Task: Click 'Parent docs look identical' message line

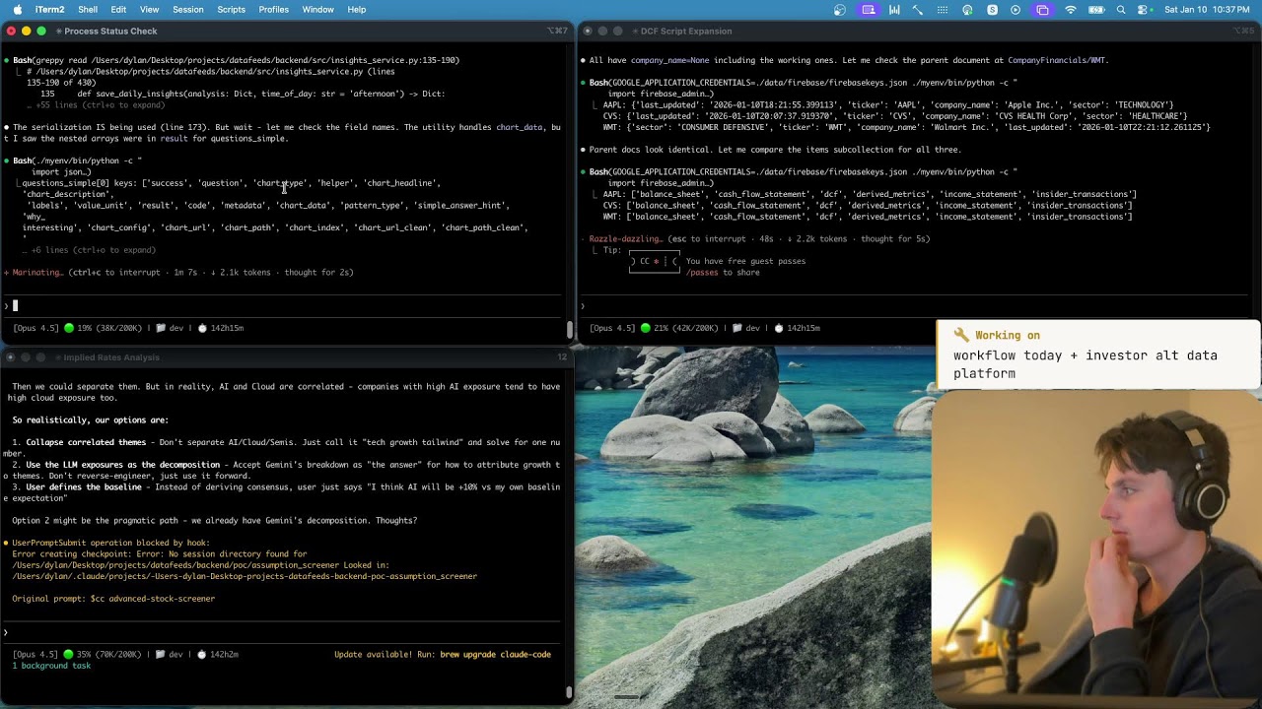Action: (774, 150)
